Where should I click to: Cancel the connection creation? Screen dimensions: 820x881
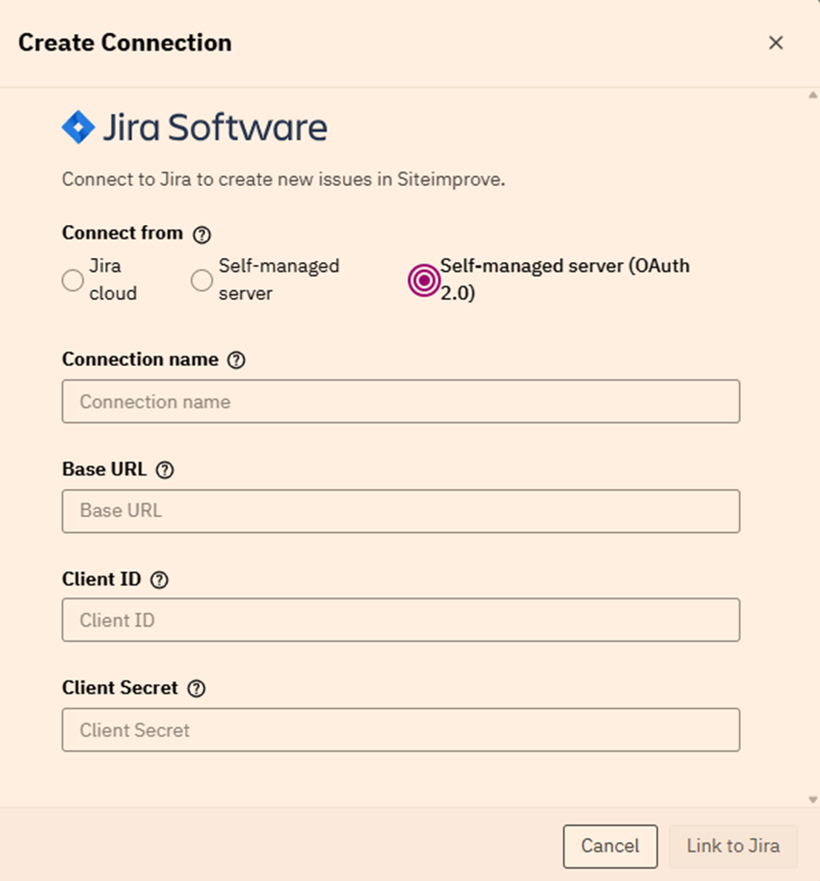610,846
